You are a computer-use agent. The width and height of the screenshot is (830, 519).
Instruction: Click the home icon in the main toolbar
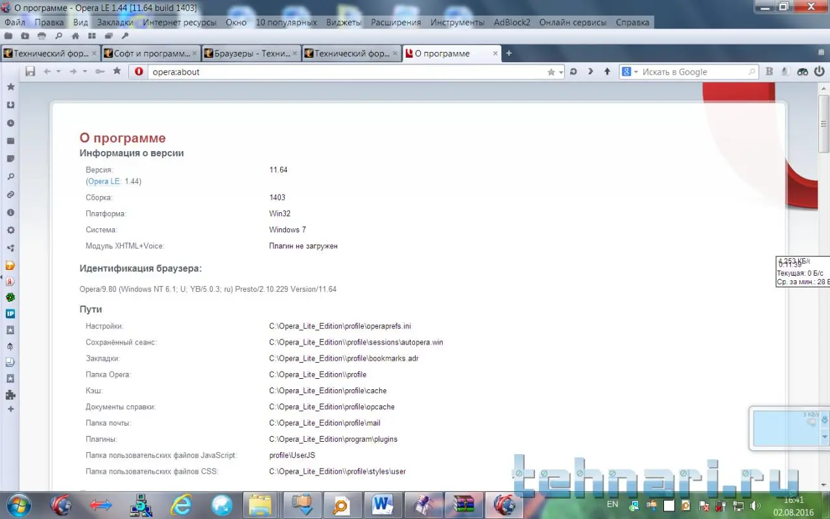(75, 36)
